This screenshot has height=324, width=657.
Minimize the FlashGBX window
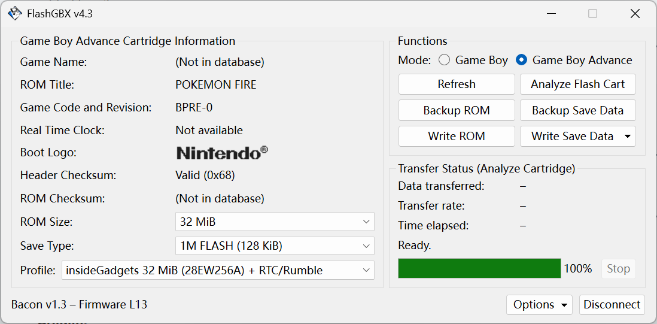(x=550, y=13)
